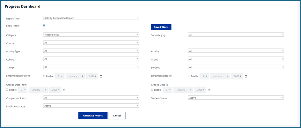This screenshot has width=301, height=128.
Task: Open the Trainer dropdown list
Action: tap(91, 67)
